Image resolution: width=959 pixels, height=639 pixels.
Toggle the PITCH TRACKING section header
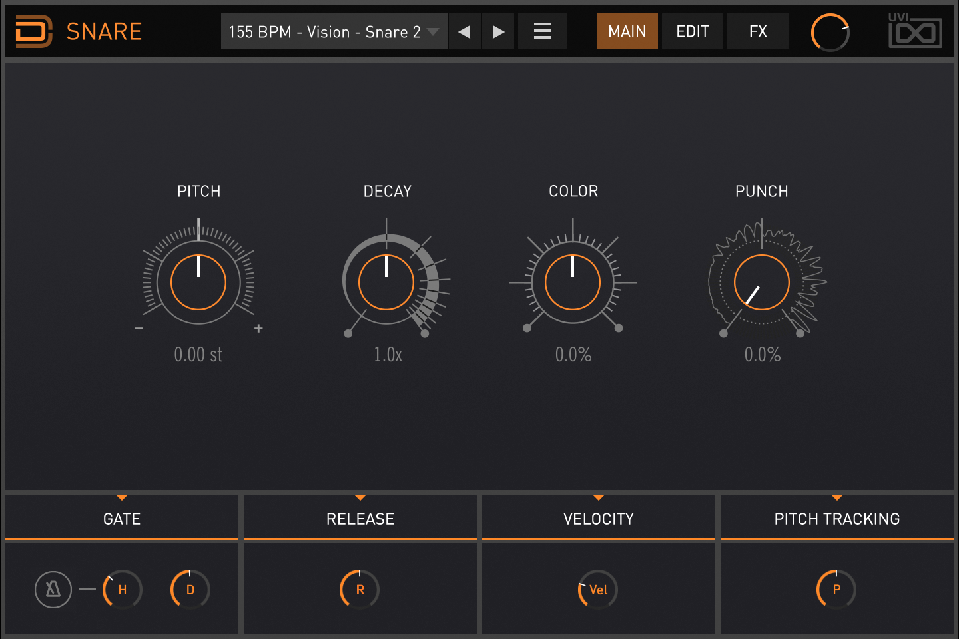tap(837, 518)
